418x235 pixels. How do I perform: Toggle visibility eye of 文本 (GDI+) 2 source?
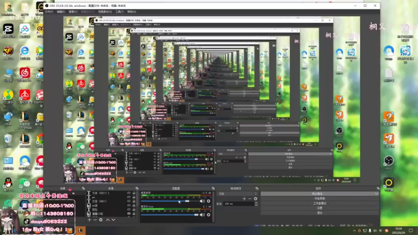point(129,193)
